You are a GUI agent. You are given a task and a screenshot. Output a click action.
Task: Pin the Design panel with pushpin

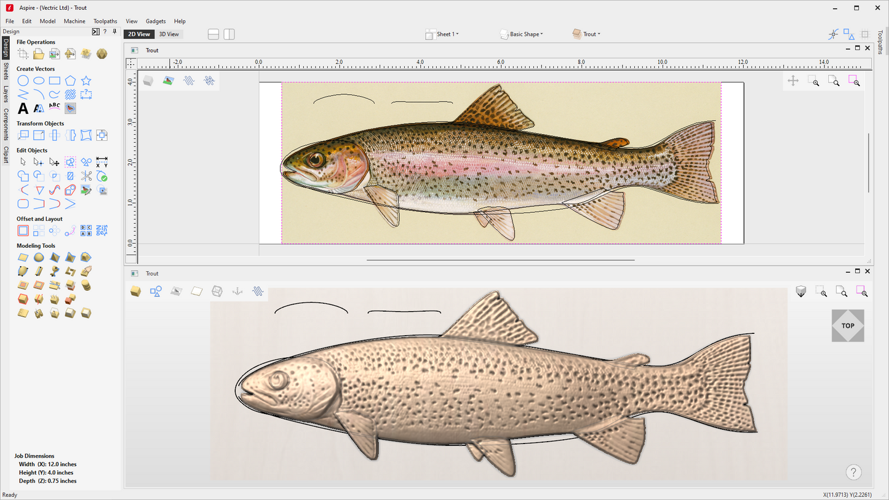[114, 31]
